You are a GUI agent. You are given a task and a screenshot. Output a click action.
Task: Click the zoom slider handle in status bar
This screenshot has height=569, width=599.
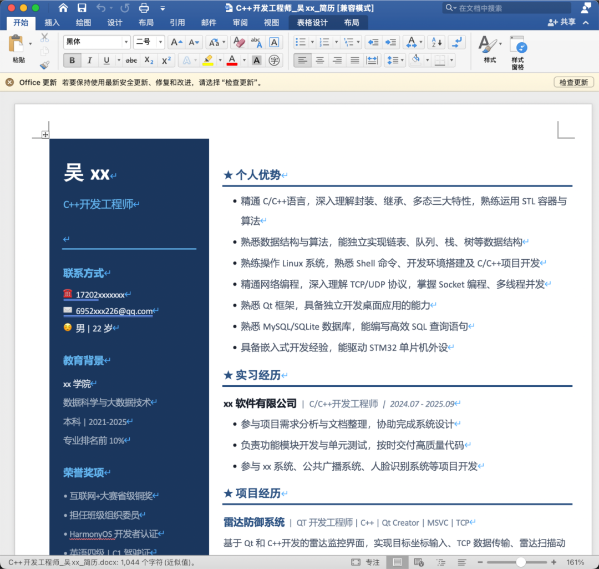[520, 562]
